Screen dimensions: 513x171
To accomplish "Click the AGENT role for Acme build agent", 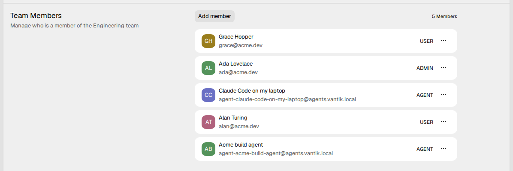I will pyautogui.click(x=425, y=149).
